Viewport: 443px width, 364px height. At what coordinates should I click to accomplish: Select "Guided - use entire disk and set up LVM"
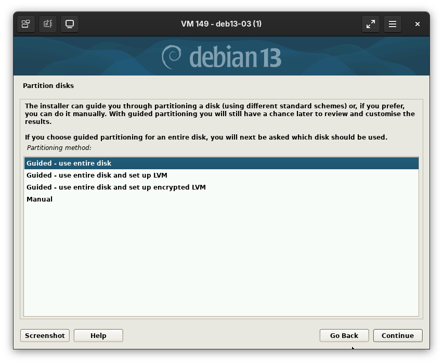97,175
